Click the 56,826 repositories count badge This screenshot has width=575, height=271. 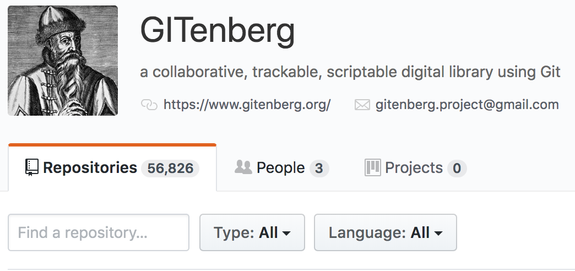coord(170,169)
